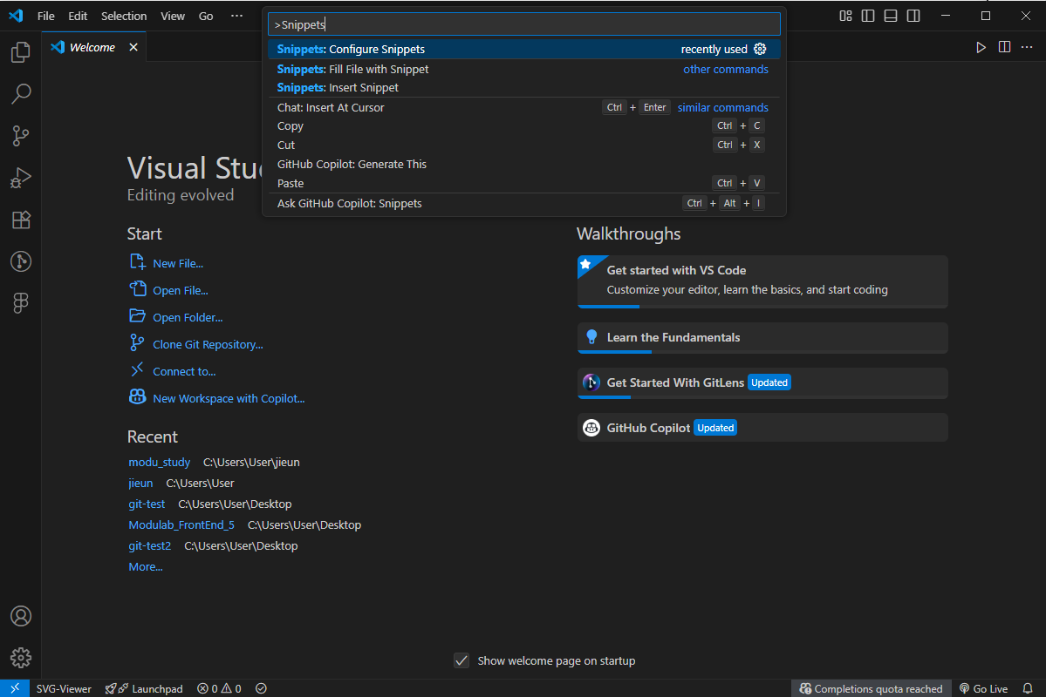Click Open Folder... link

(188, 317)
